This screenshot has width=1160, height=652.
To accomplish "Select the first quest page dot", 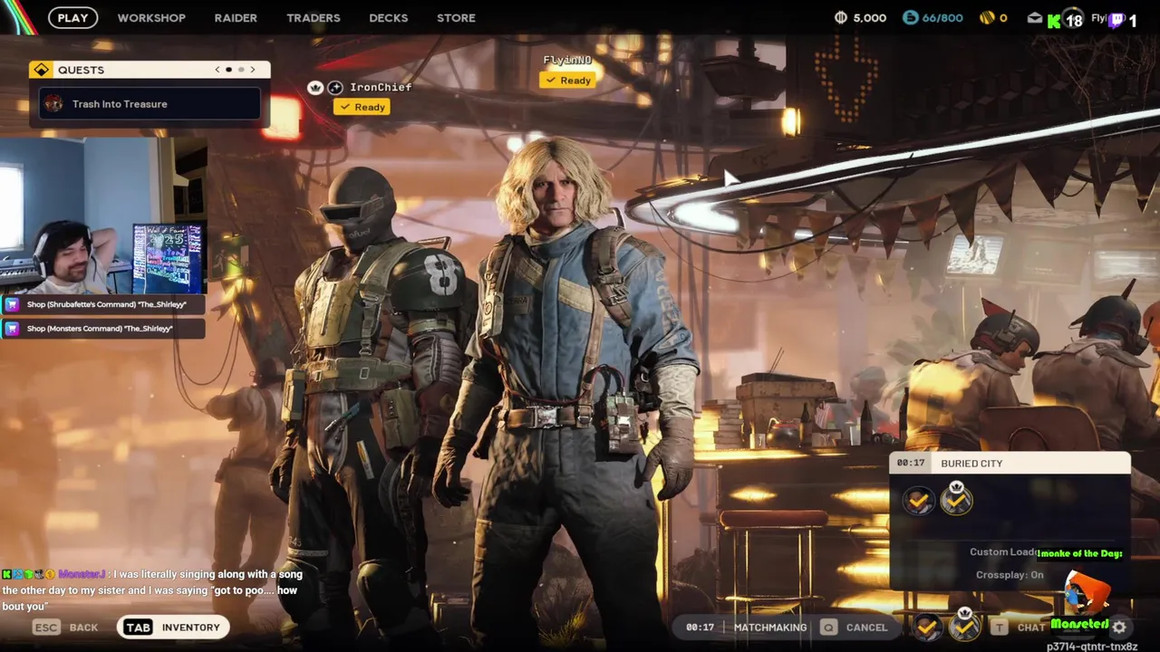I will click(x=228, y=70).
